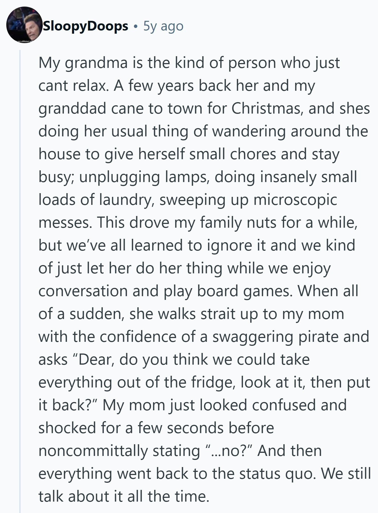This screenshot has height=513, width=378.
Task: Open the SloopyDoops profile avatar
Action: 25,25
